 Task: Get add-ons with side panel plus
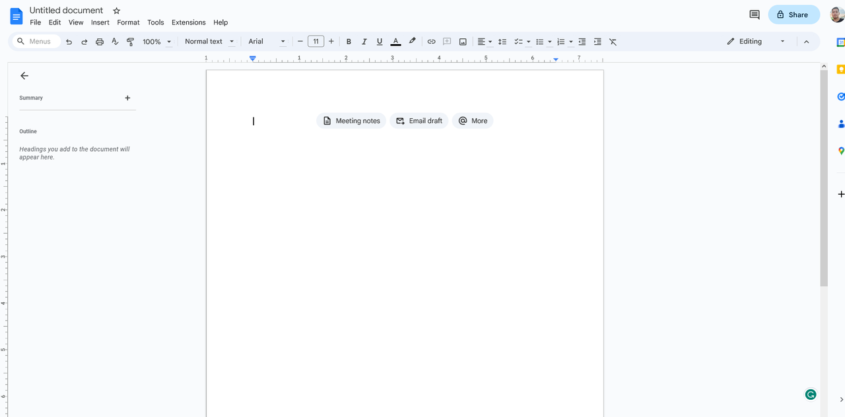pyautogui.click(x=841, y=194)
